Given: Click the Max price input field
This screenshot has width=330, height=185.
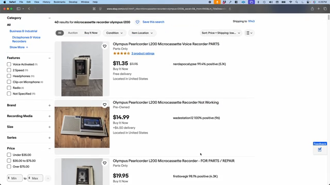Looking at the screenshot, I should [36, 178].
